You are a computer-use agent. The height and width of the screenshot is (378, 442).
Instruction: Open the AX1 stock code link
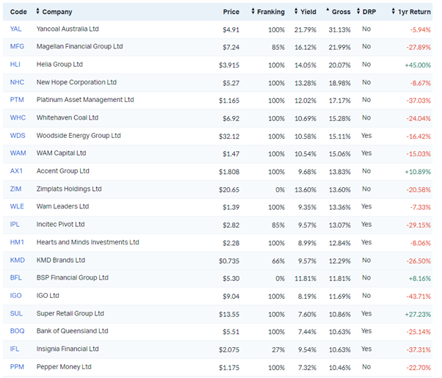[16, 171]
